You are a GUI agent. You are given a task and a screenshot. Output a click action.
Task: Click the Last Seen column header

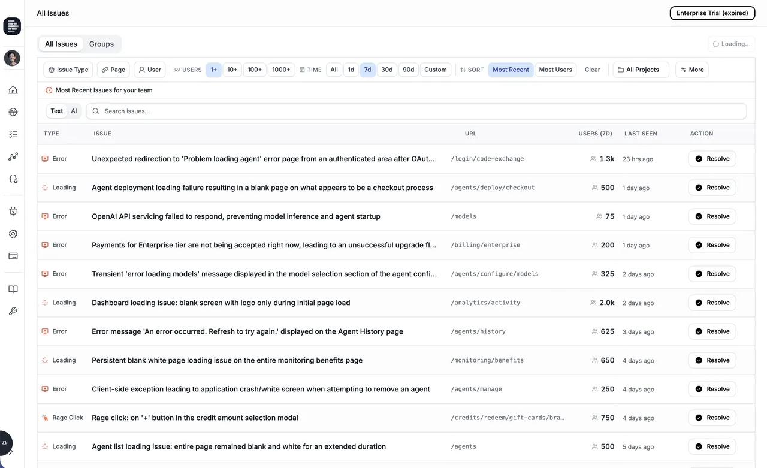coord(641,134)
